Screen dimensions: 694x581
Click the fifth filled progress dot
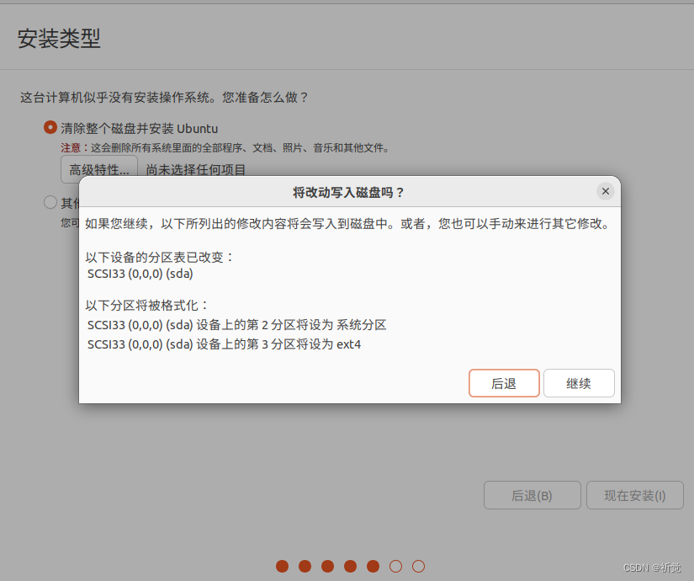(373, 567)
